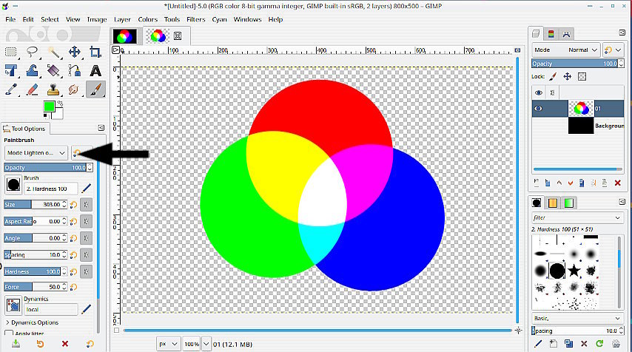Image resolution: width=632 pixels, height=352 pixels.
Task: Open the Filters menu
Action: [x=196, y=19]
